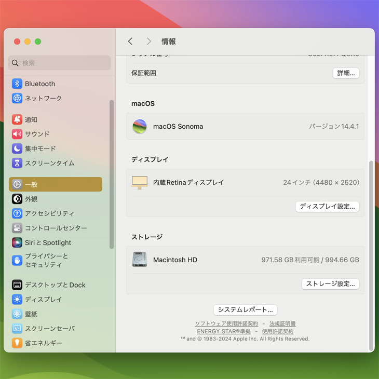Select ネットワーク in the sidebar
The image size is (379, 379).
[56, 98]
